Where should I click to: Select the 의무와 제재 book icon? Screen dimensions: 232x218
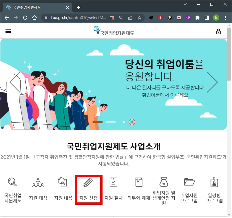138,182
